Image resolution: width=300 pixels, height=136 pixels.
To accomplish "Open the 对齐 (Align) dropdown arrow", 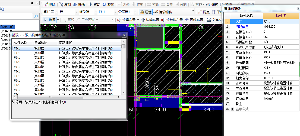I will point(203,5).
